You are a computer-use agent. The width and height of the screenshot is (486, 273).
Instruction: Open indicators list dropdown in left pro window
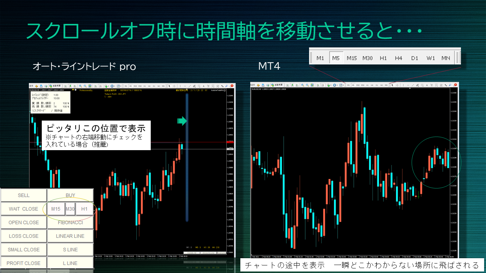click(x=107, y=86)
